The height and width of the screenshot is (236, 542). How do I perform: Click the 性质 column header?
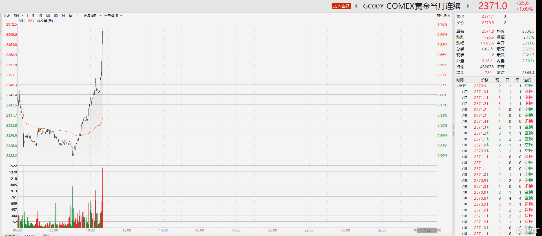pos(527,80)
